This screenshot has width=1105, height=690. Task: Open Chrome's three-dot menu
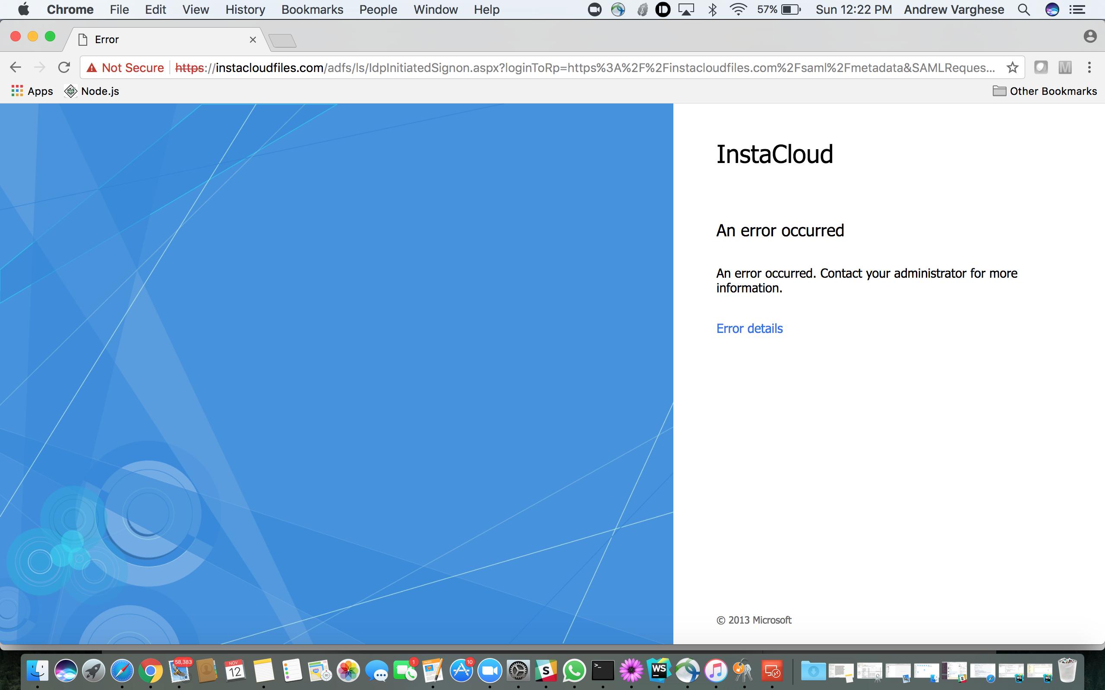tap(1089, 68)
